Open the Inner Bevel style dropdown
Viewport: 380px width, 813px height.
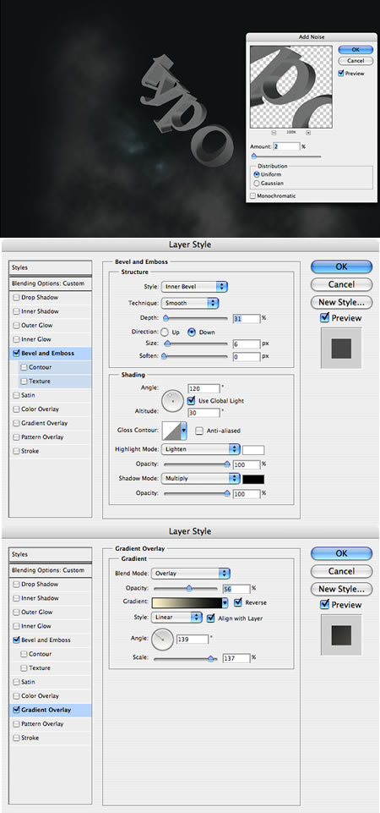point(195,286)
